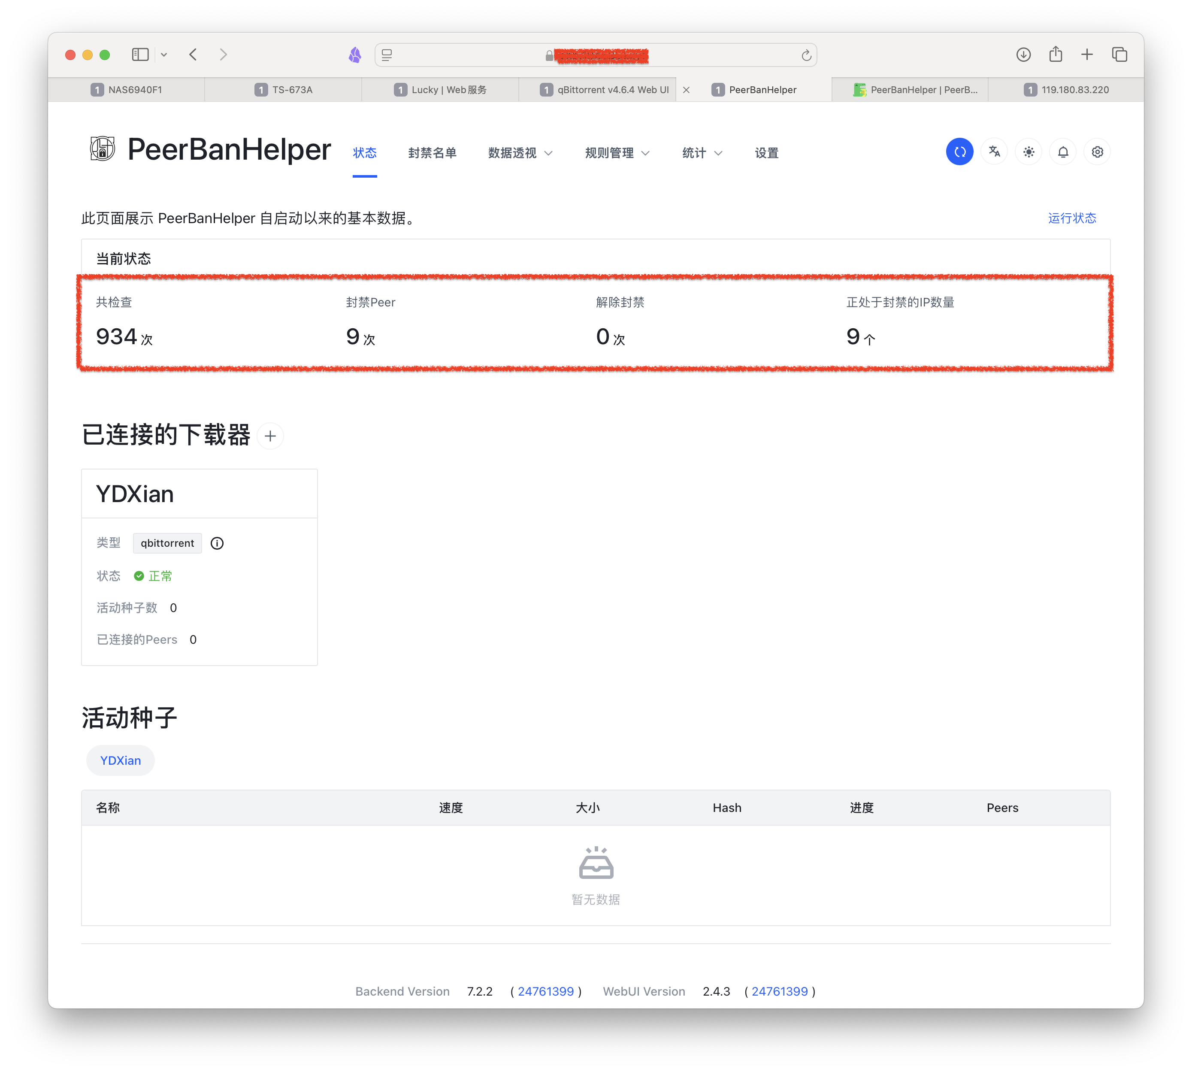Screen dimensions: 1192x1072
Task: Reload the page with refresh icon
Action: 806,55
